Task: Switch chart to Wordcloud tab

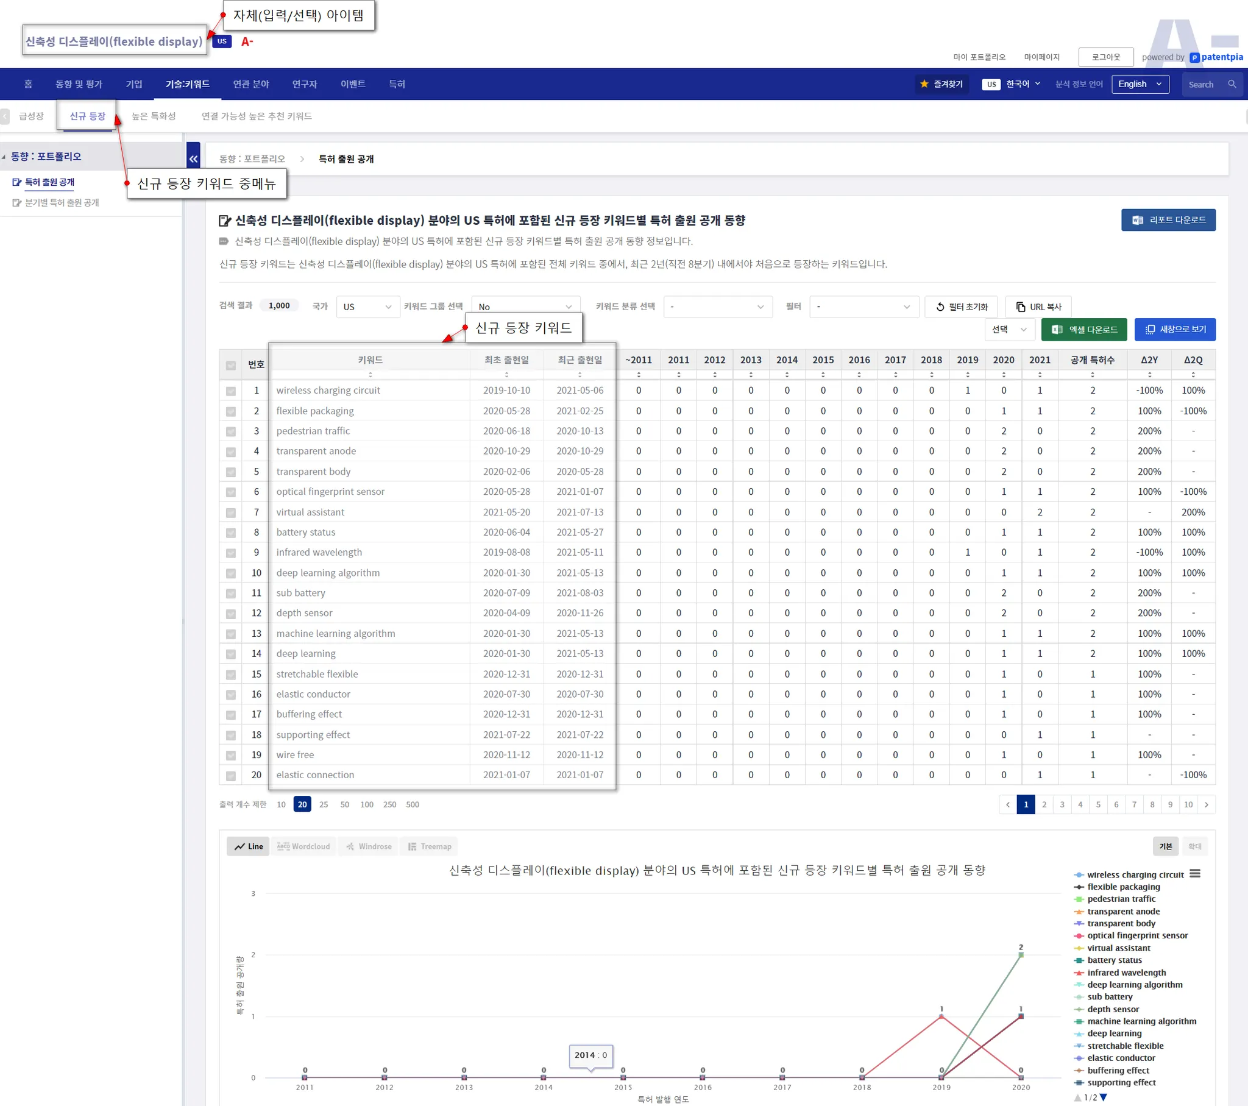Action: [x=303, y=846]
